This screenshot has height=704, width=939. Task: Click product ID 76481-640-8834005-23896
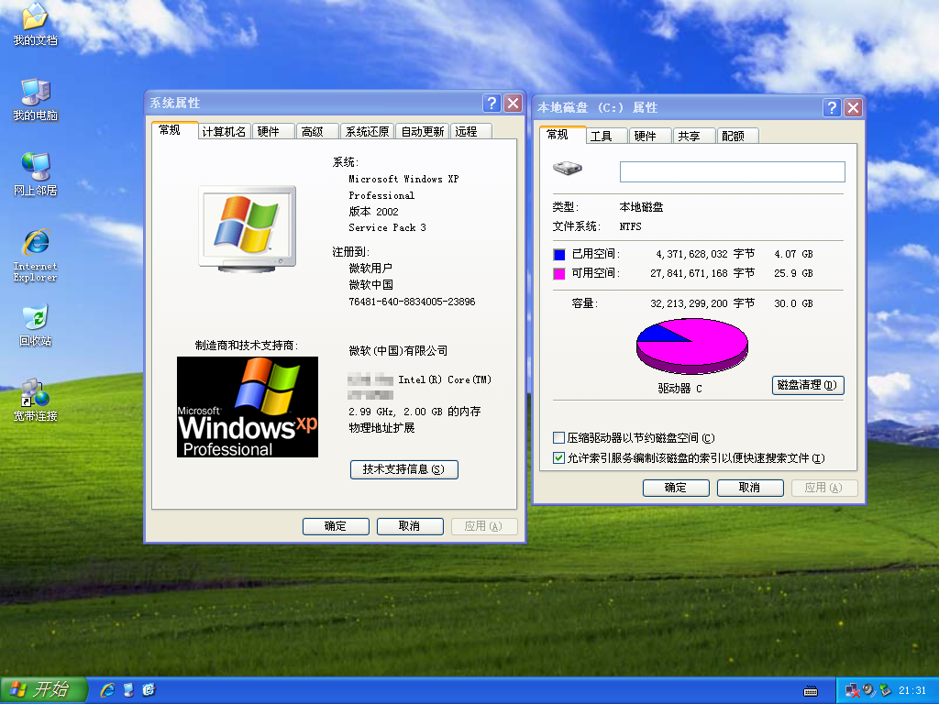pyautogui.click(x=412, y=302)
